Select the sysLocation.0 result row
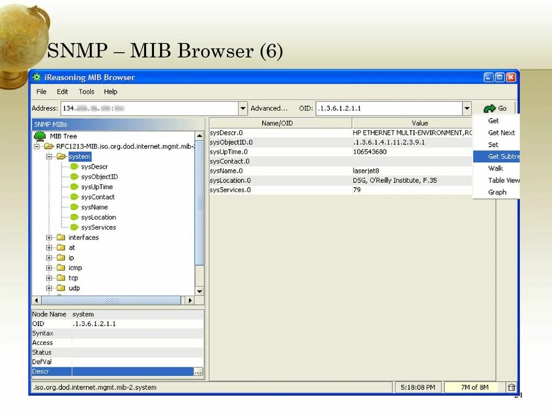Viewport: 552px width, 414px height. tap(341, 180)
